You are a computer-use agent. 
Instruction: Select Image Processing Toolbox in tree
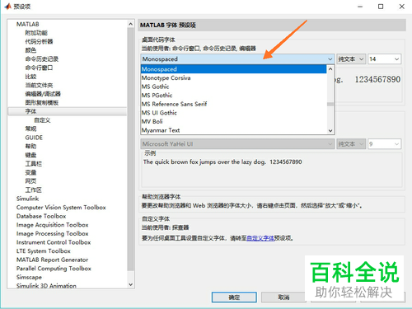(x=52, y=234)
